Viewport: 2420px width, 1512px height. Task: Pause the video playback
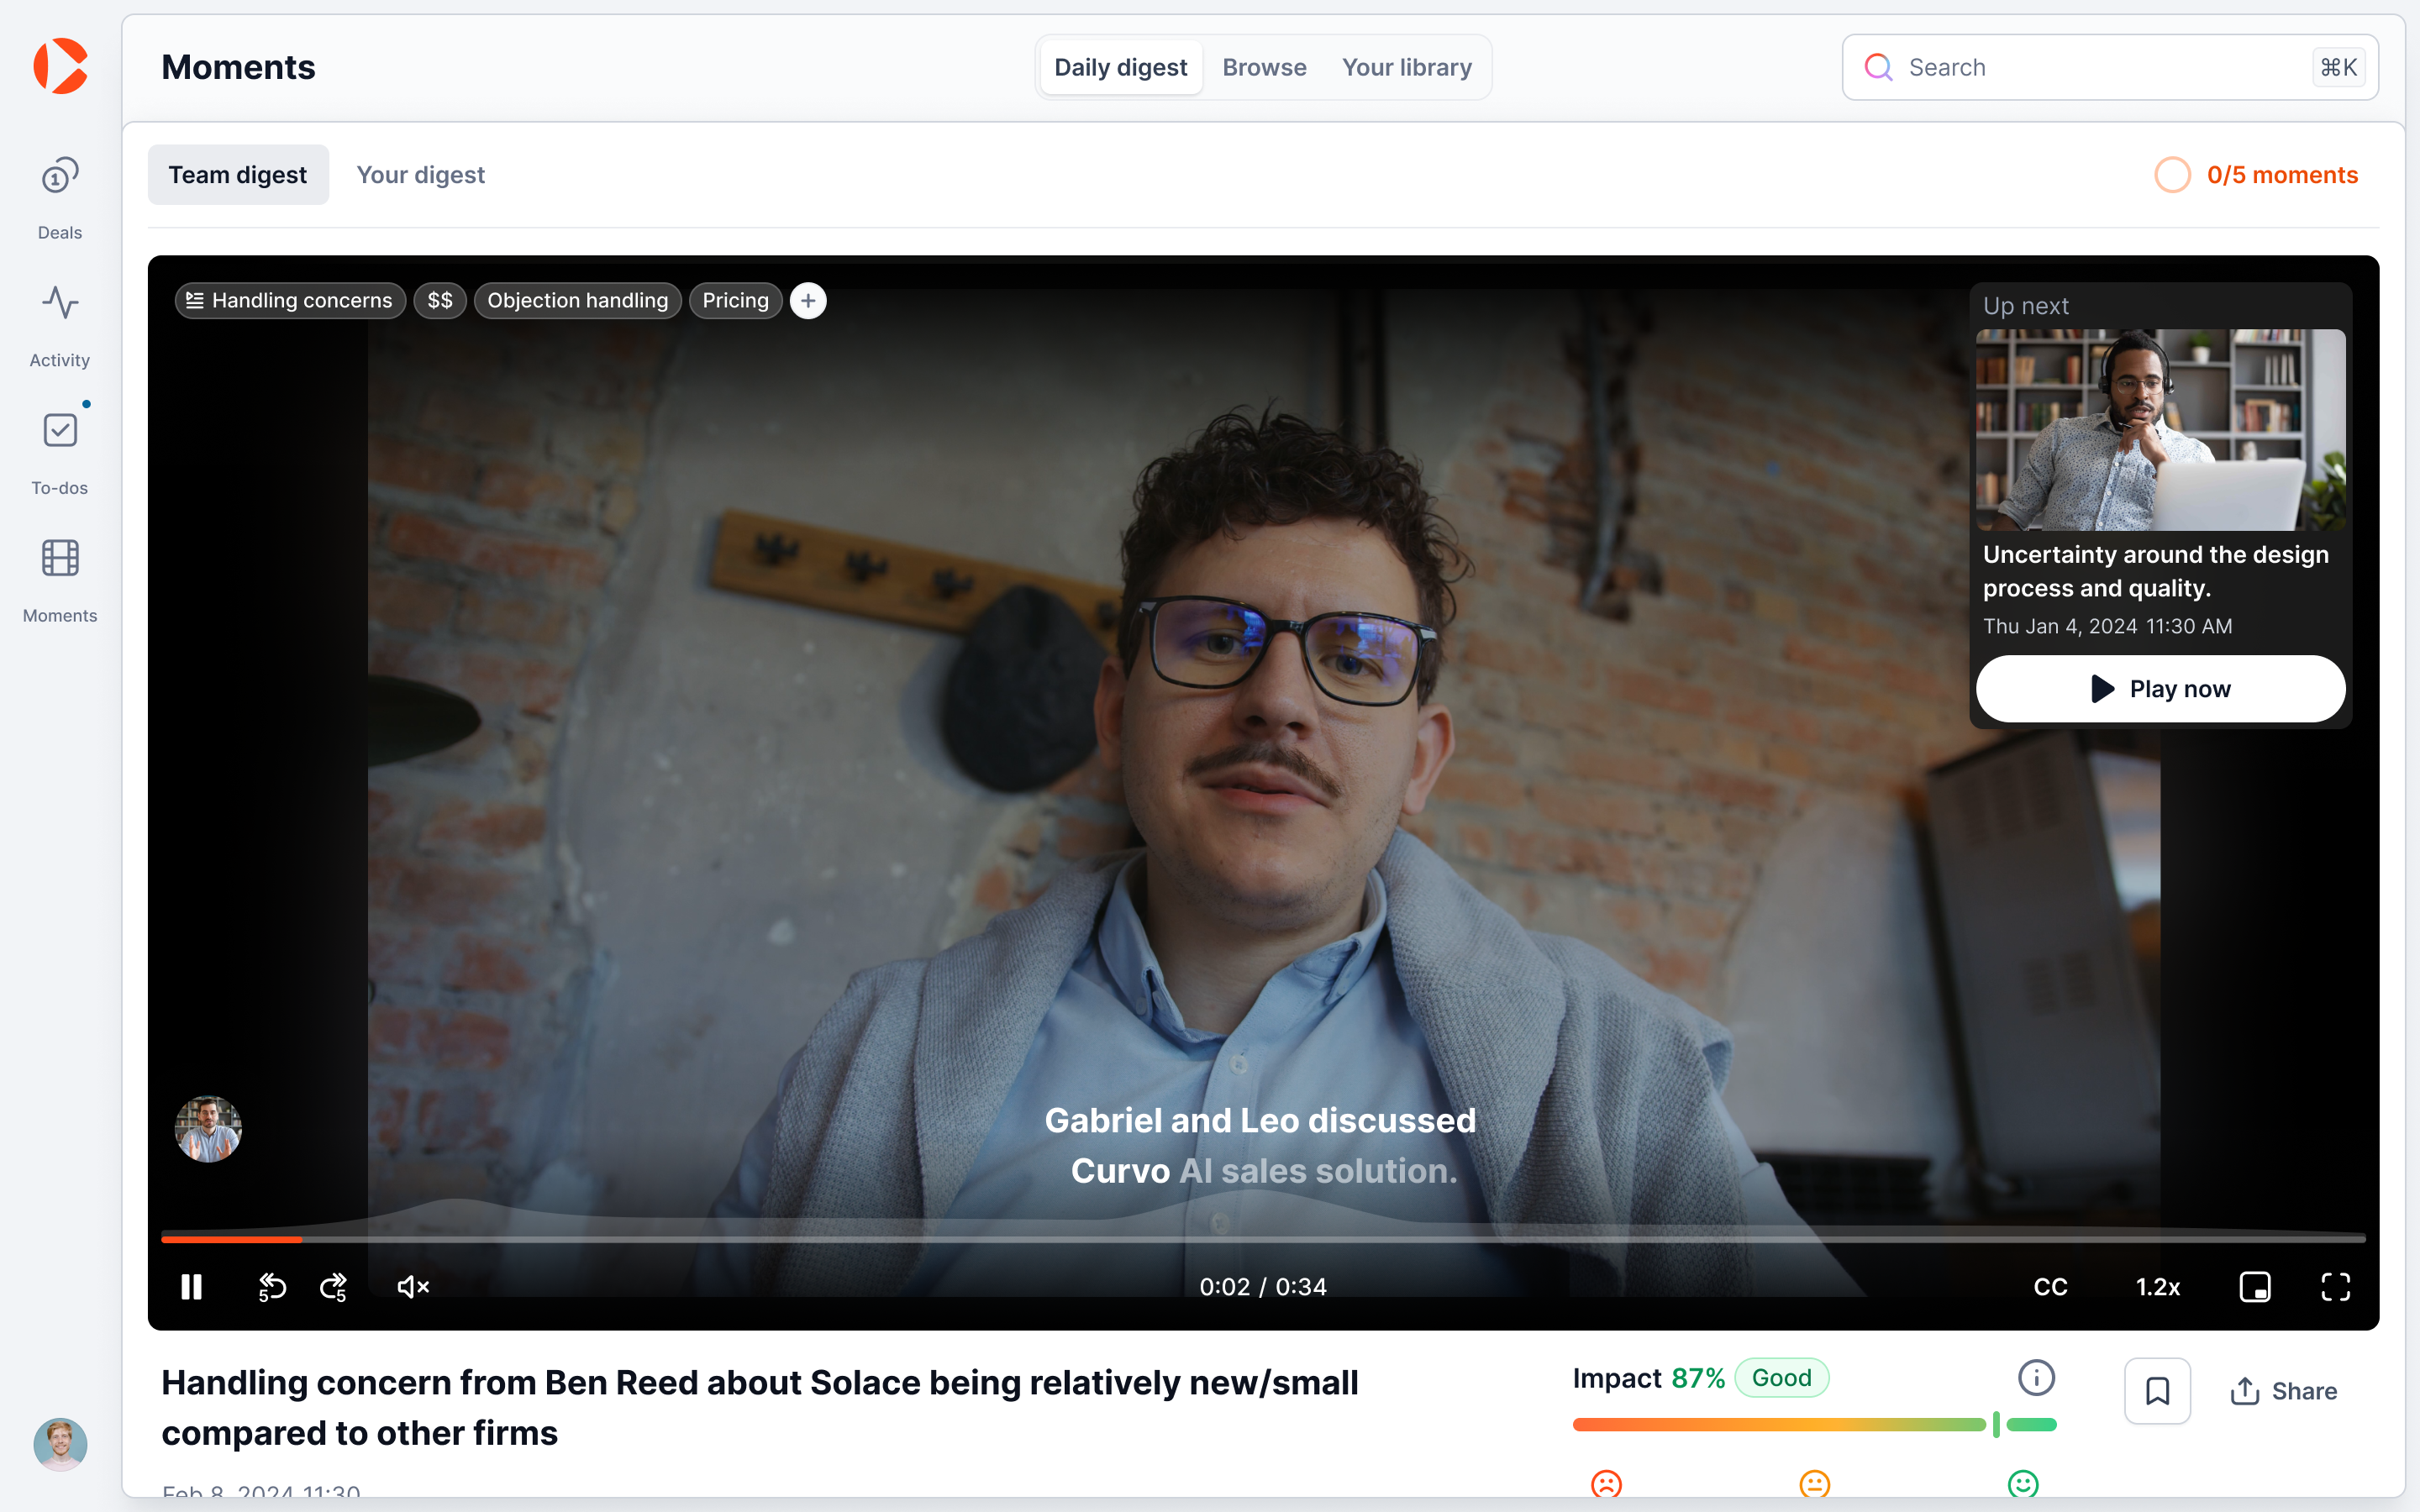pyautogui.click(x=192, y=1286)
